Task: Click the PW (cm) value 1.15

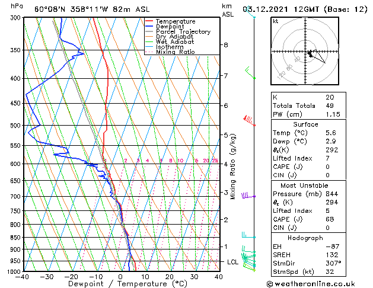Action: pyautogui.click(x=333, y=114)
